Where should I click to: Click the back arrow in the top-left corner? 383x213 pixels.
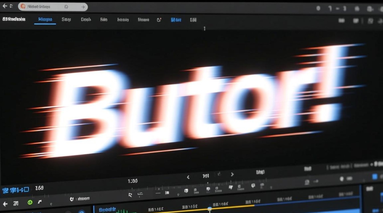click(x=5, y=6)
